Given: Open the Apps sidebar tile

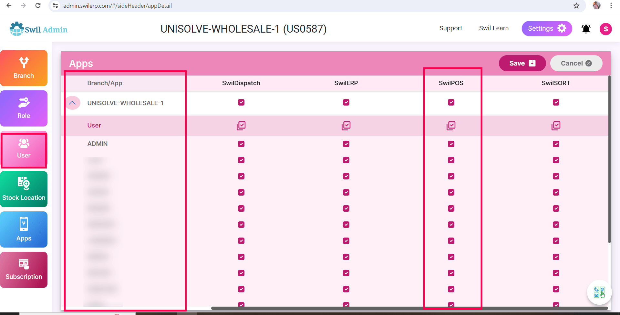Looking at the screenshot, I should click(x=24, y=229).
